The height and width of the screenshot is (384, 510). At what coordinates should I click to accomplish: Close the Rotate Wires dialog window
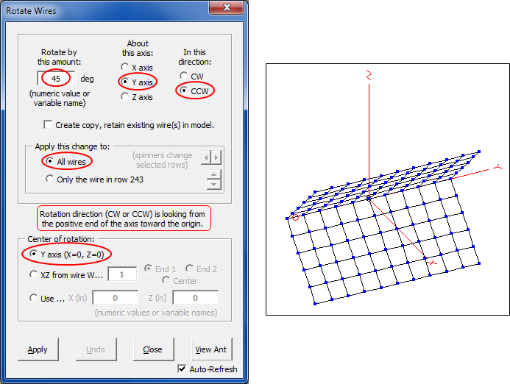coord(227,9)
